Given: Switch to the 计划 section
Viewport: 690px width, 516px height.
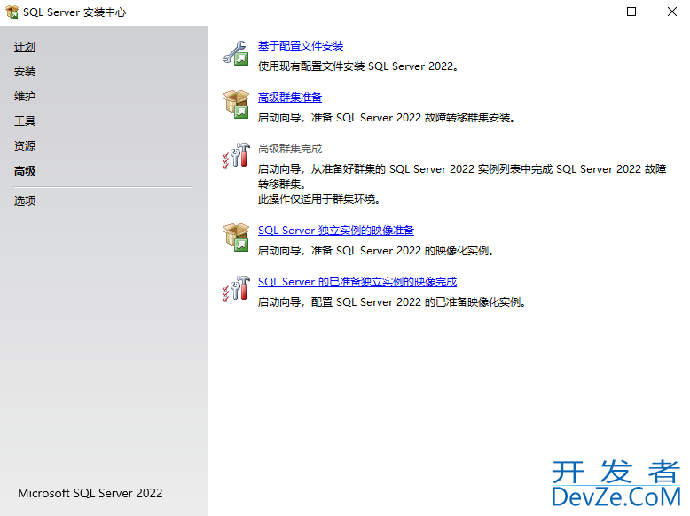Looking at the screenshot, I should tap(25, 47).
